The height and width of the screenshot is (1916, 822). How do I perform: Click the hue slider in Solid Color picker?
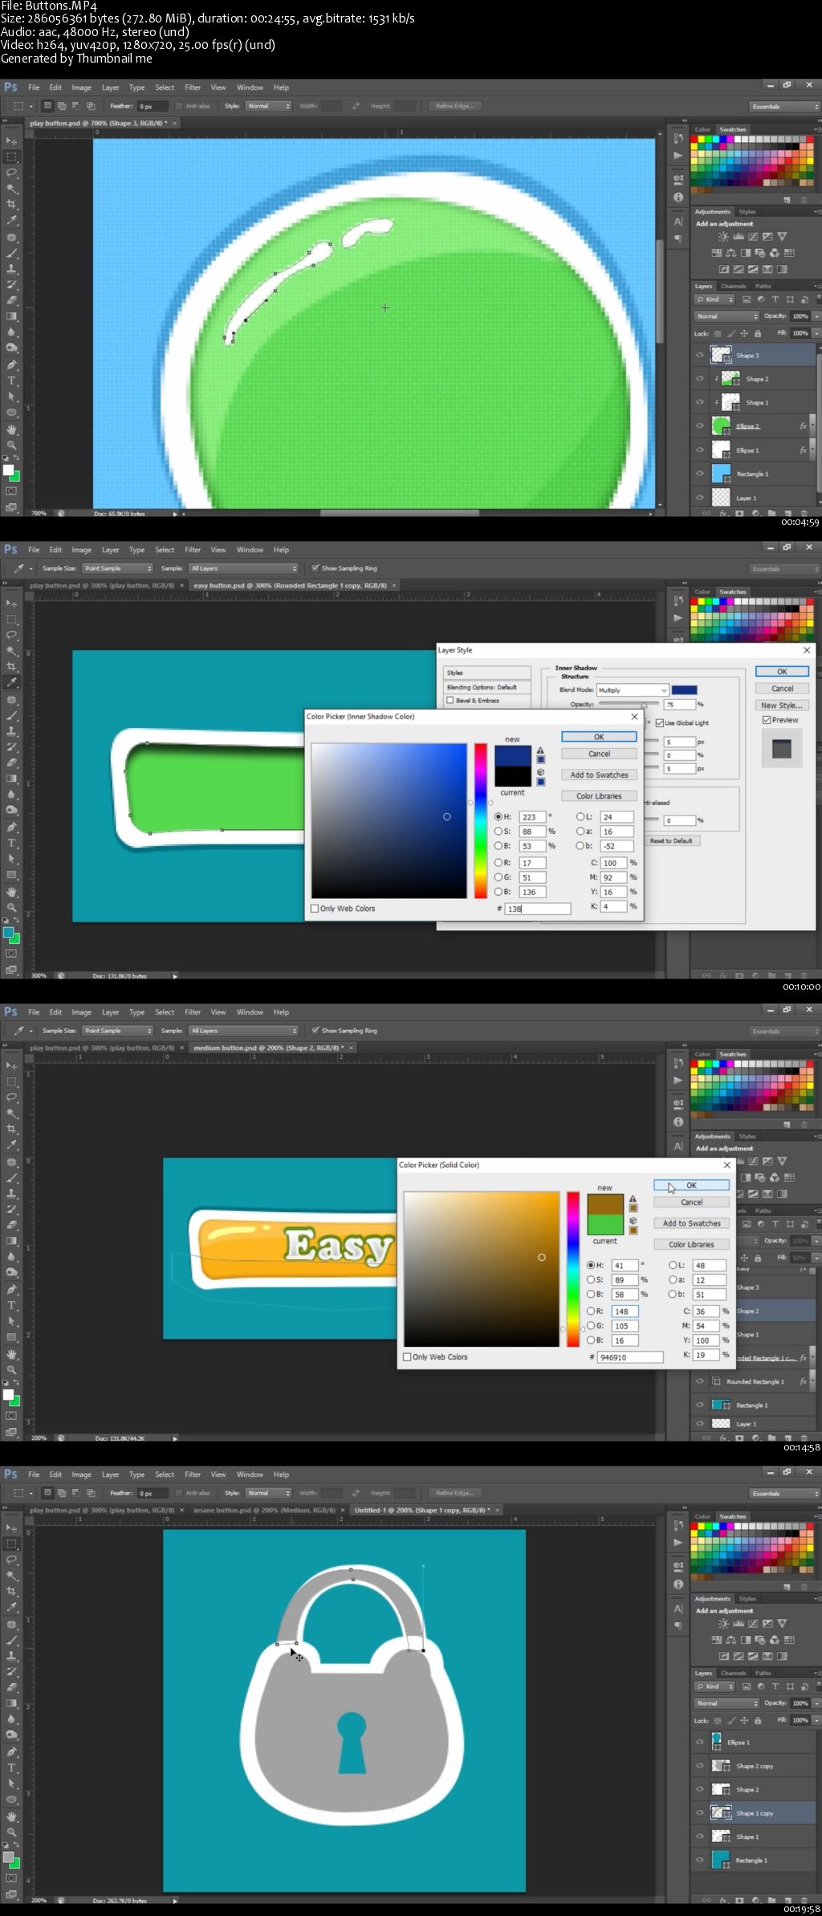(573, 1269)
